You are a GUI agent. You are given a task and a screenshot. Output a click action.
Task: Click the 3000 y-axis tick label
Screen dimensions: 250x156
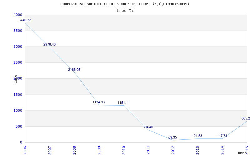pos(18,46)
